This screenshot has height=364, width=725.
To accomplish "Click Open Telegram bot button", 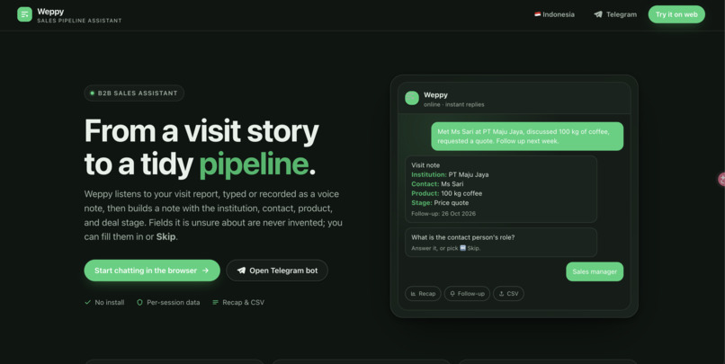I will pyautogui.click(x=277, y=271).
